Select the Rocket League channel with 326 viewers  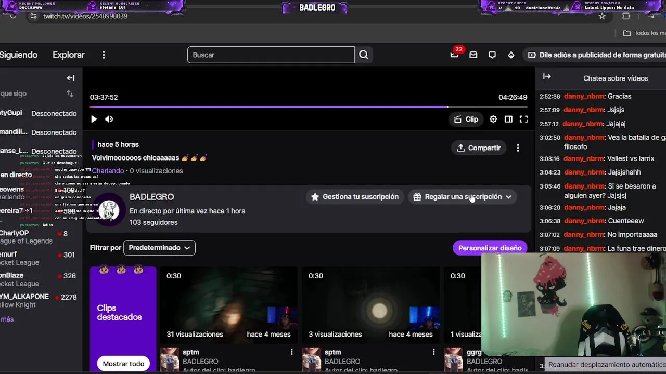point(40,279)
